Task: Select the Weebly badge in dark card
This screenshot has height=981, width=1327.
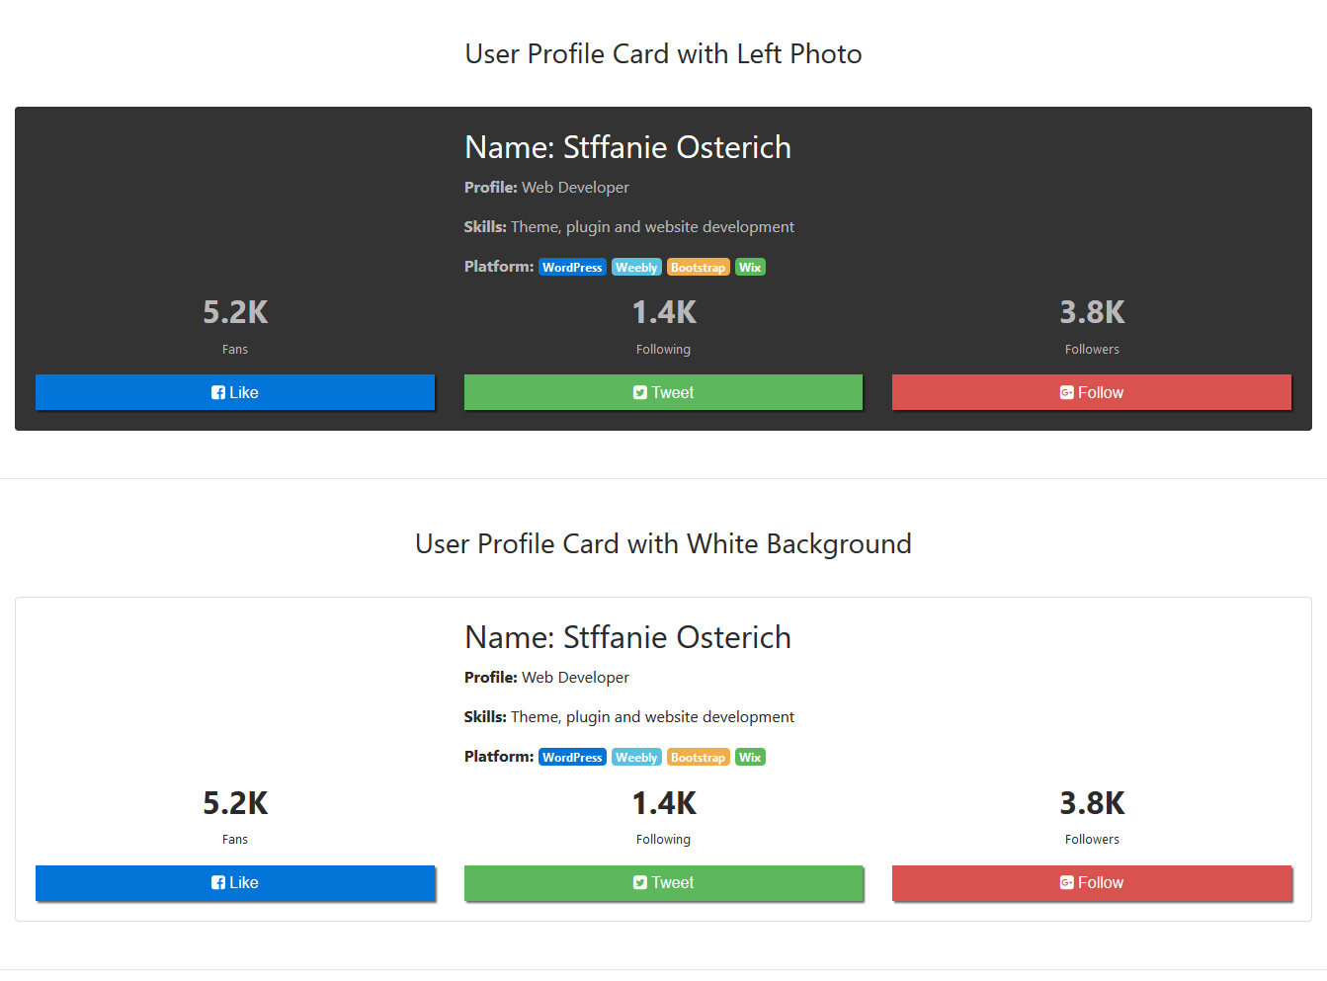Action: tap(636, 268)
